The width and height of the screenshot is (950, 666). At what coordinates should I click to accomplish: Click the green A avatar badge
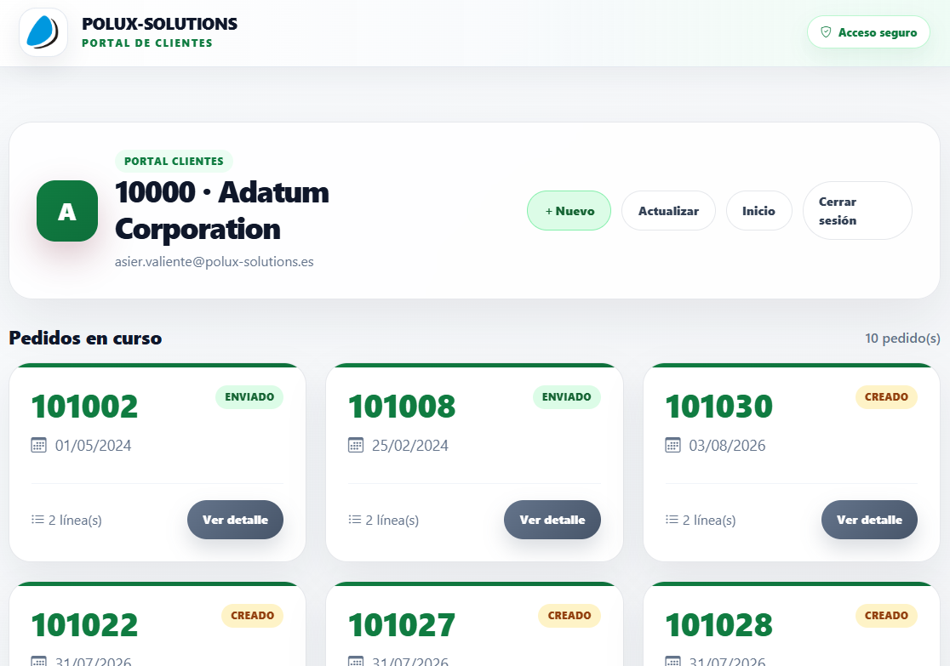click(x=67, y=211)
